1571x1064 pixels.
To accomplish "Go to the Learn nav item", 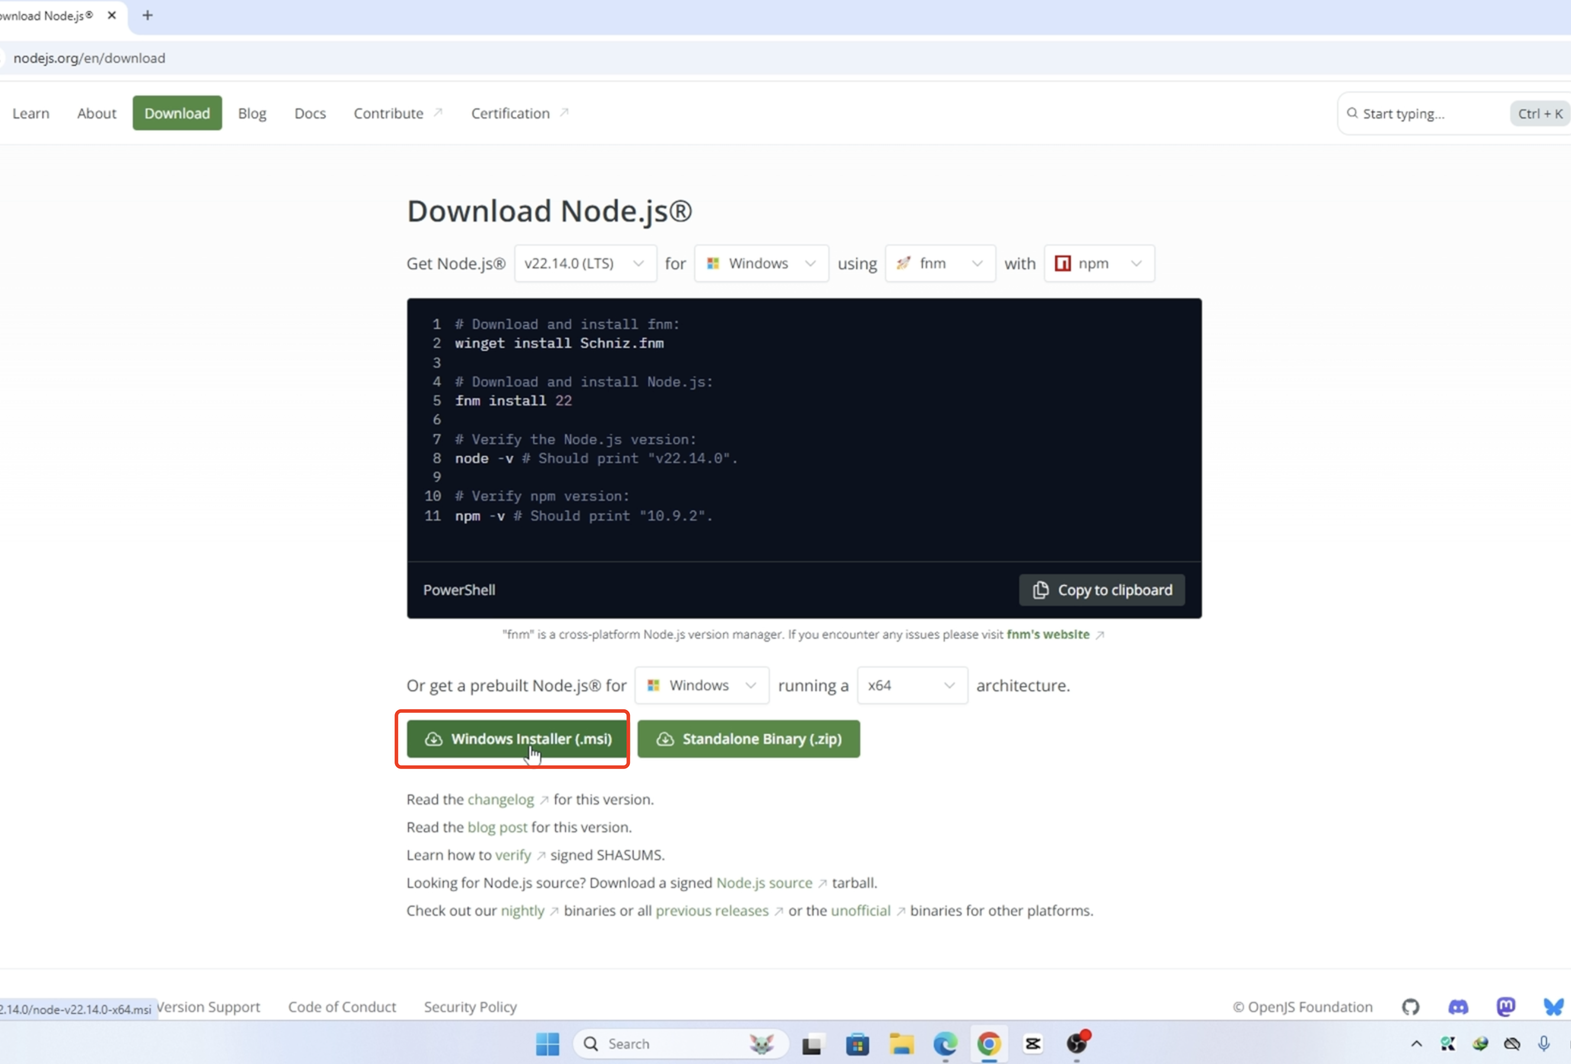I will click(30, 113).
